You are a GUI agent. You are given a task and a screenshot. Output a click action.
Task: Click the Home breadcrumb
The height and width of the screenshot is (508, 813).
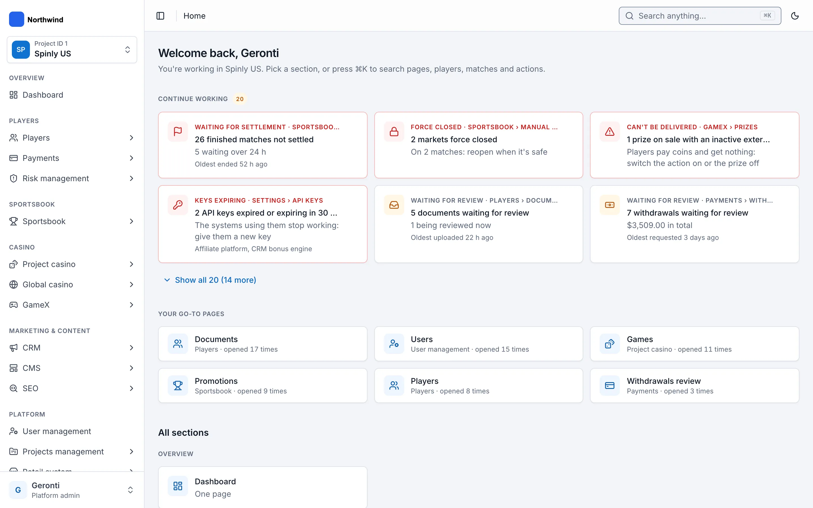194,16
